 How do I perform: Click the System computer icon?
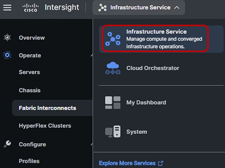click(x=113, y=132)
